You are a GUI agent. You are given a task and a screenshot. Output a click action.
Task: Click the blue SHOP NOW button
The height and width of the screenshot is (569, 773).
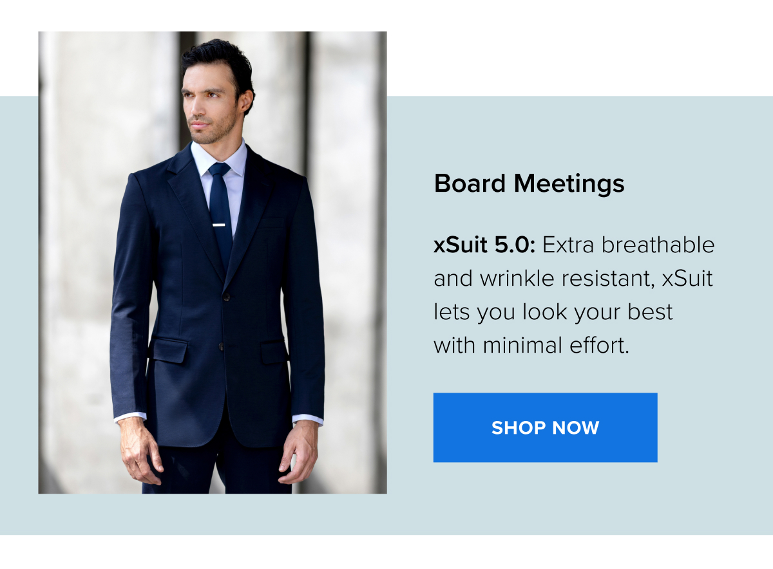click(x=545, y=427)
